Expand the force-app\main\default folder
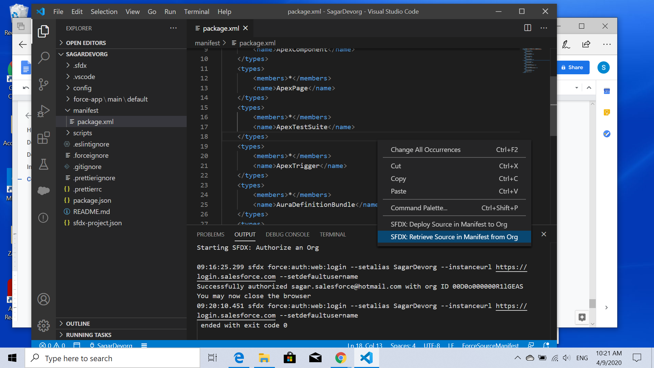 pos(121,99)
